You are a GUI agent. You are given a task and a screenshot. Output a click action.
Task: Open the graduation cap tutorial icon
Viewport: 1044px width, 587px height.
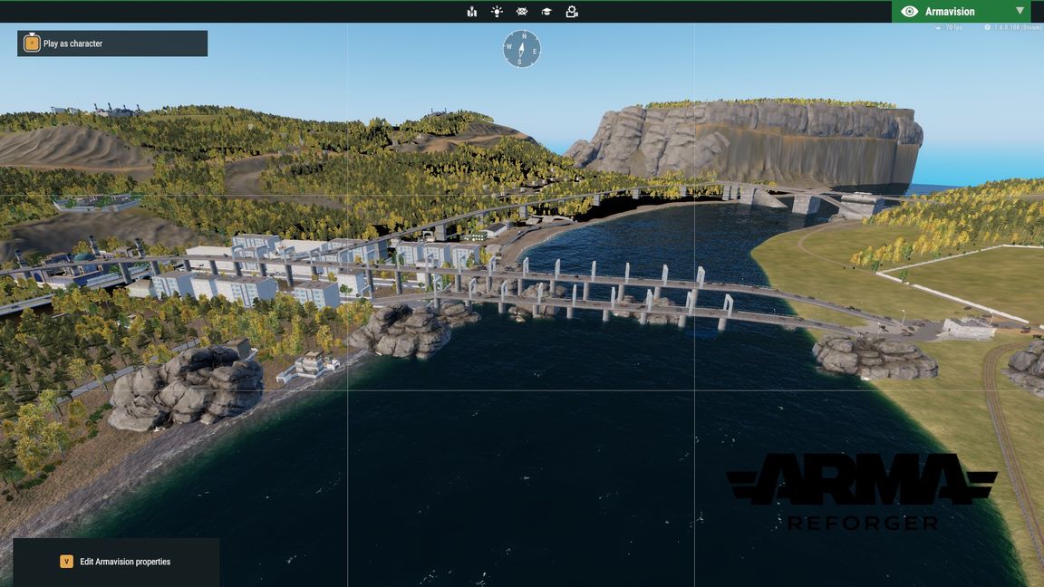coord(546,12)
